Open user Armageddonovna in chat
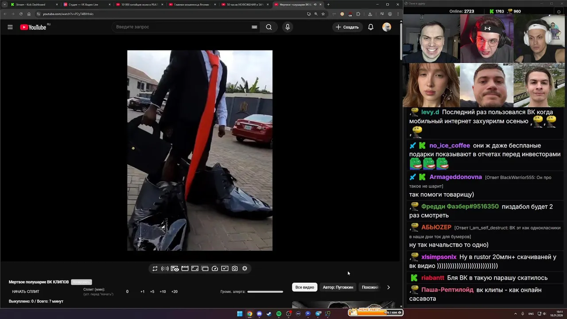 [x=455, y=177]
